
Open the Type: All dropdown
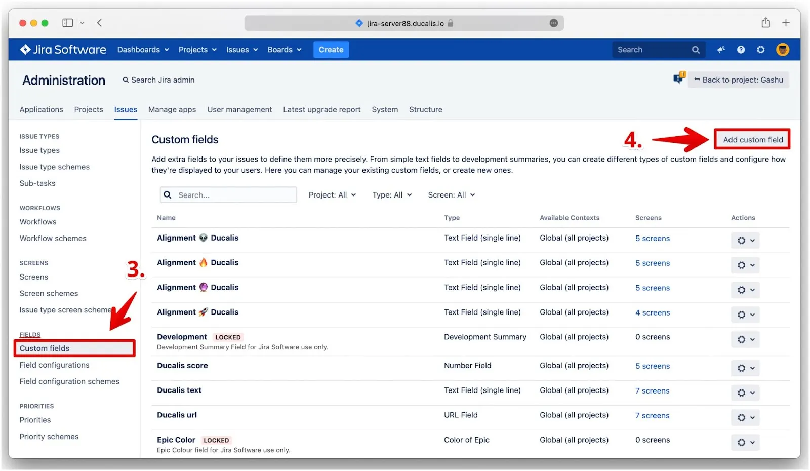click(392, 194)
